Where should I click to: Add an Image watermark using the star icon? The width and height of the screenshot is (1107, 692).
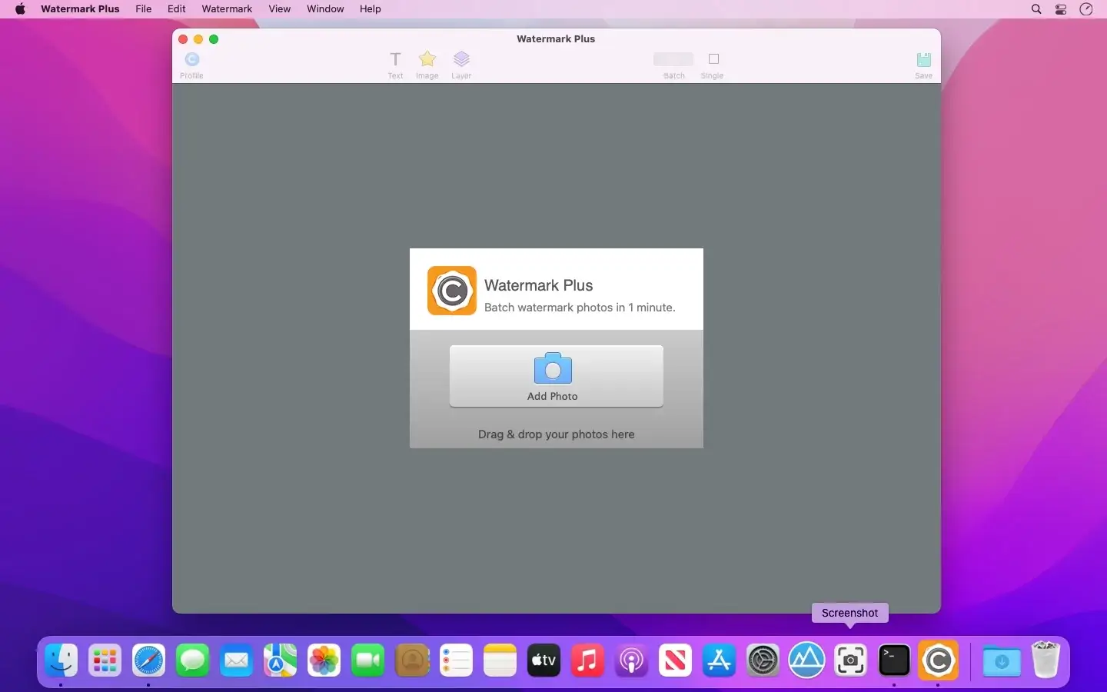click(x=427, y=65)
